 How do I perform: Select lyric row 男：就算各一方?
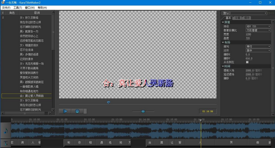(27, 31)
